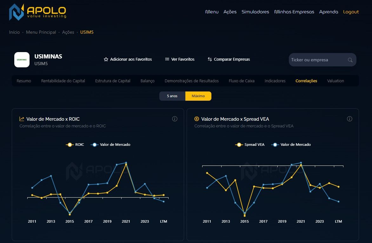Open info icon on Valor de Mercado x ROIC card
This screenshot has width=372, height=243.
(x=175, y=119)
